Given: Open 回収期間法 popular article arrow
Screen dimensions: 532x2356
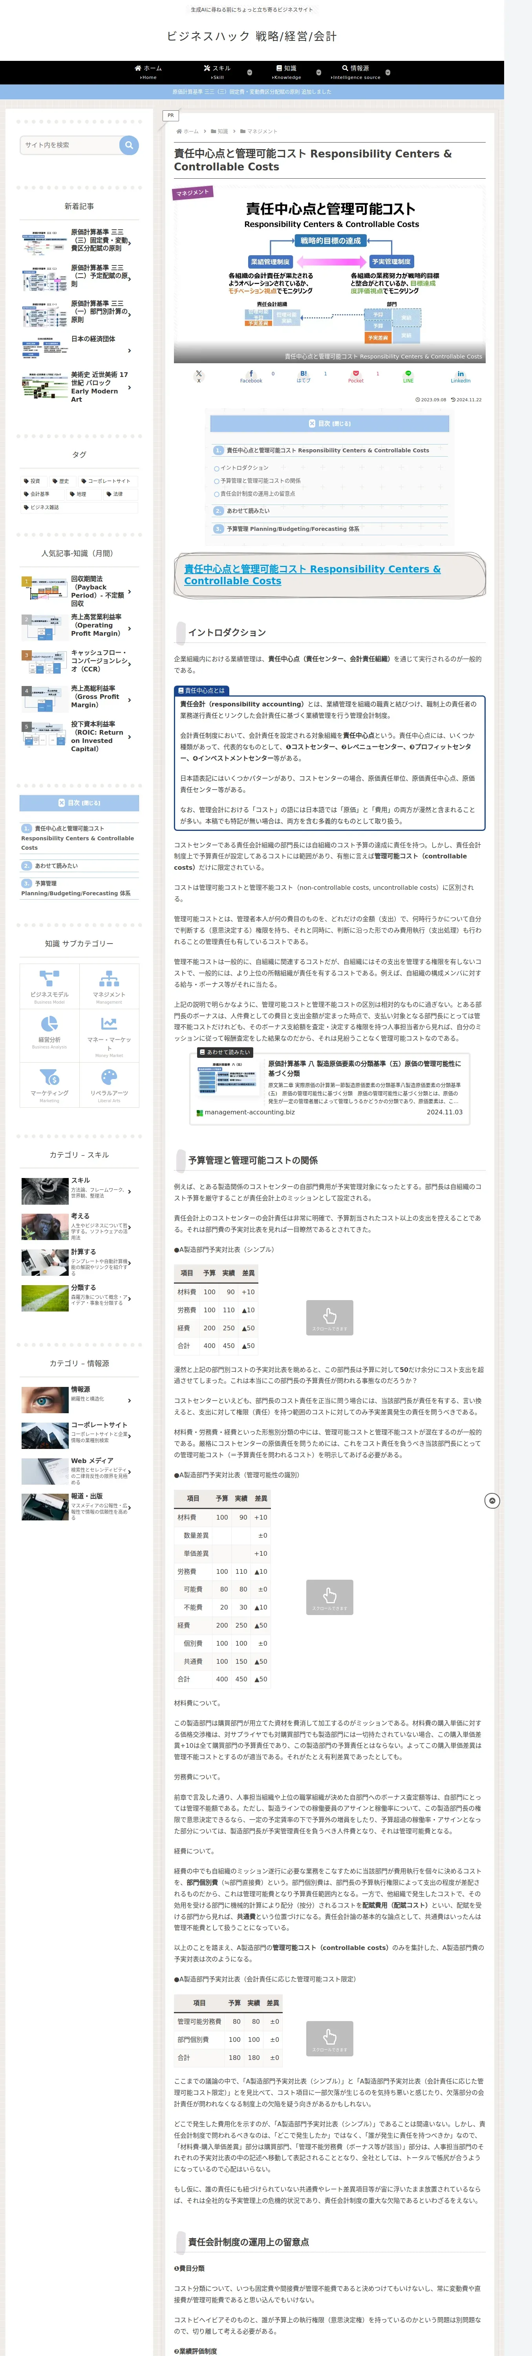Looking at the screenshot, I should (x=130, y=593).
